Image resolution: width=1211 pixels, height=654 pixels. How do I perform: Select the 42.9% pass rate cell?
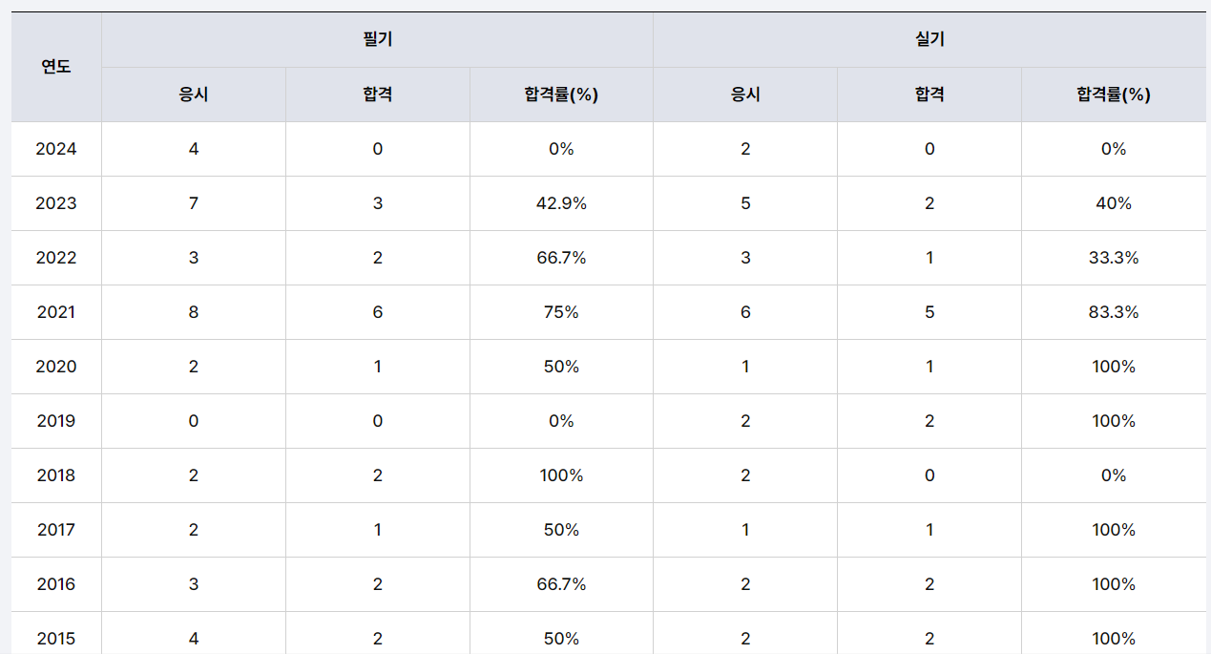coord(561,203)
